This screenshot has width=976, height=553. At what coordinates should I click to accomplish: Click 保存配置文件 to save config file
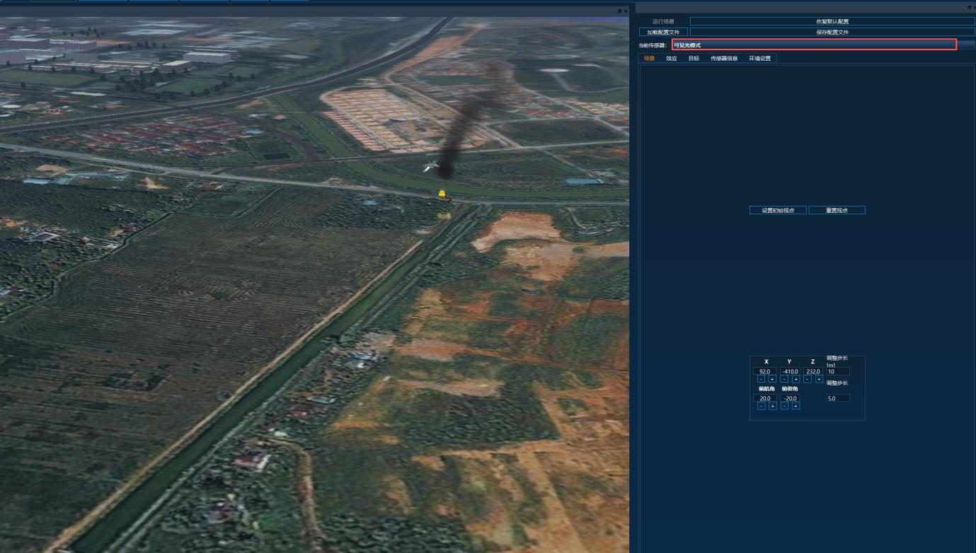point(832,32)
